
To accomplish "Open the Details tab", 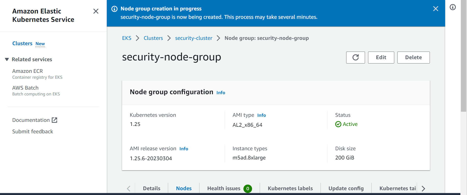I will tap(152, 188).
